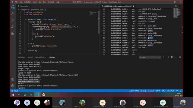Click the right editor minimap
Image resolution: width=193 pixels, height=108 pixels.
click(177, 13)
